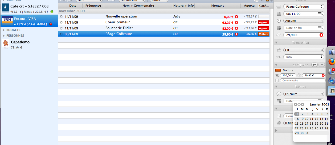
Task: Open the CB payment type dropdown
Action: coord(304,50)
